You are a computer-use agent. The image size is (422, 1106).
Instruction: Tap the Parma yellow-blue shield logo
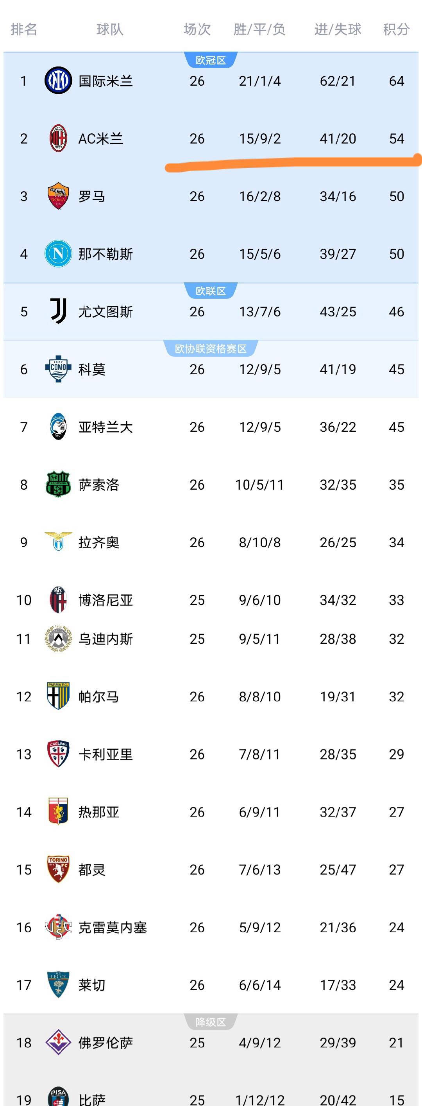(58, 696)
